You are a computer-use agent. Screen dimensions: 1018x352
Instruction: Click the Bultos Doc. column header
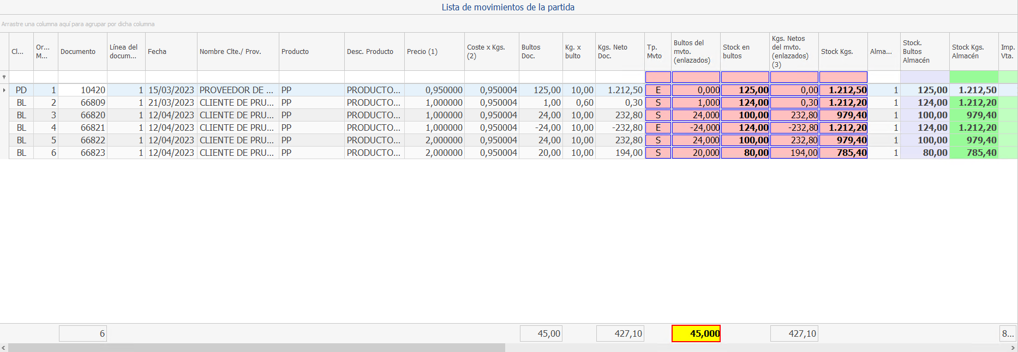pos(541,52)
